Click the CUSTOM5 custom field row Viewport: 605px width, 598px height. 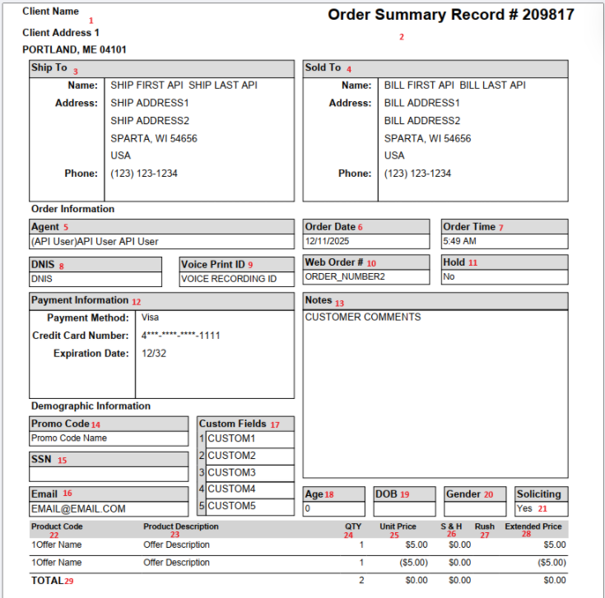pyautogui.click(x=249, y=507)
